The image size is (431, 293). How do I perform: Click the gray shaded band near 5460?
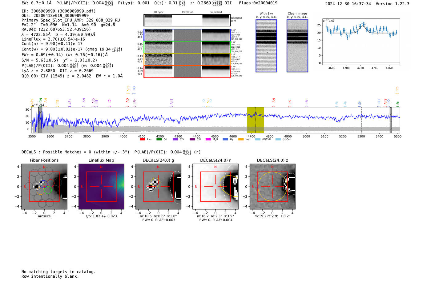391,120
